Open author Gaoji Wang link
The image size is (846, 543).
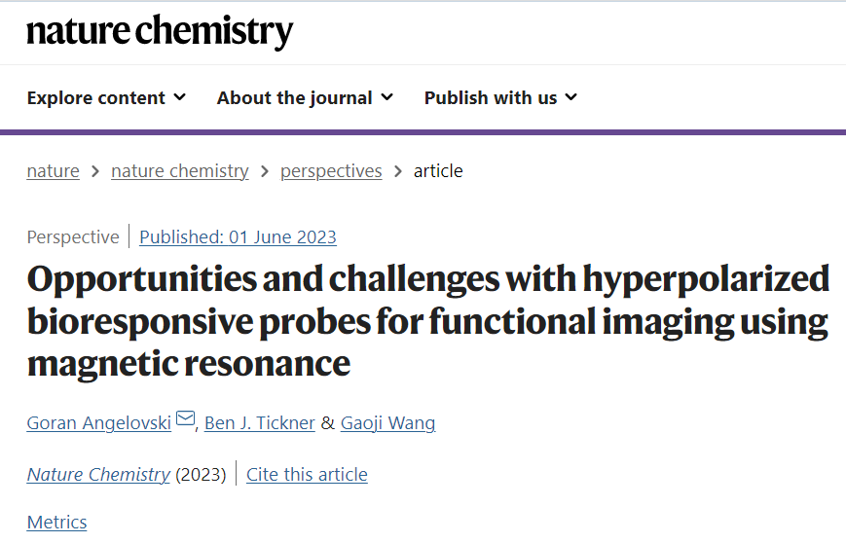pos(387,422)
